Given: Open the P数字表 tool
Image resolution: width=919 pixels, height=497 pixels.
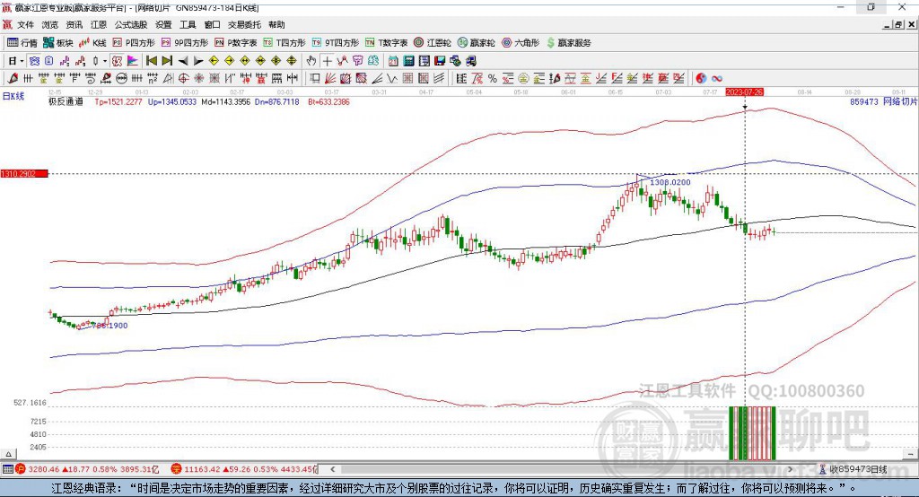Looking at the screenshot, I should tap(236, 43).
